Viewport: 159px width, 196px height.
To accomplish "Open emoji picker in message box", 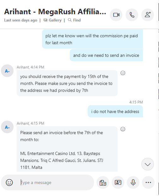I will (9, 182).
